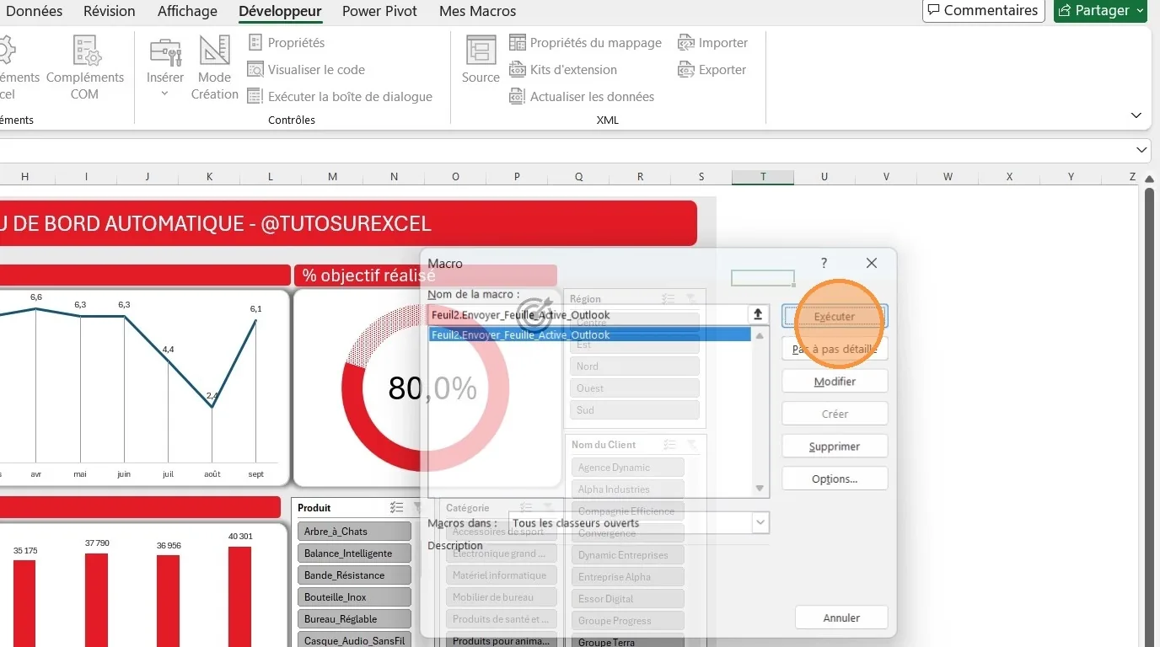Click the XML Importer icon
1160x647 pixels.
coord(713,42)
